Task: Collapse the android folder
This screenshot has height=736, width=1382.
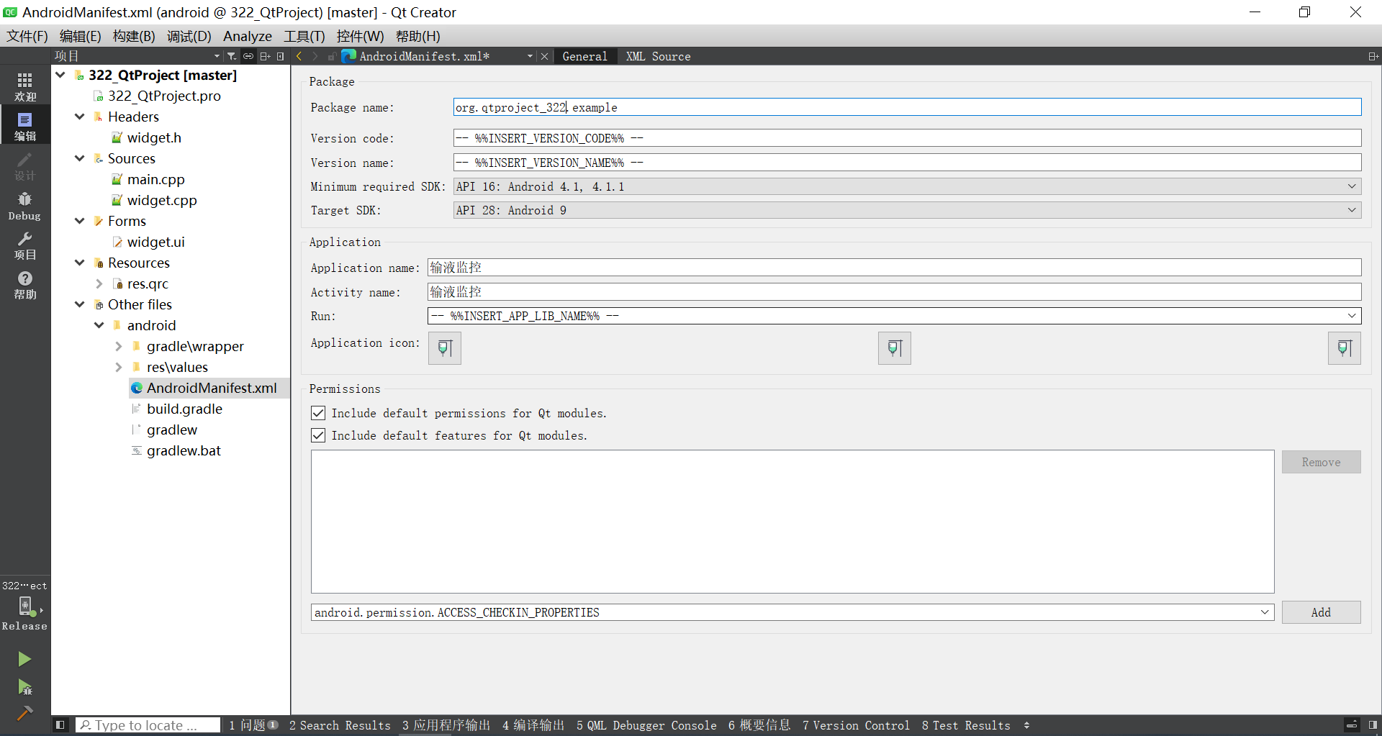Action: [99, 325]
